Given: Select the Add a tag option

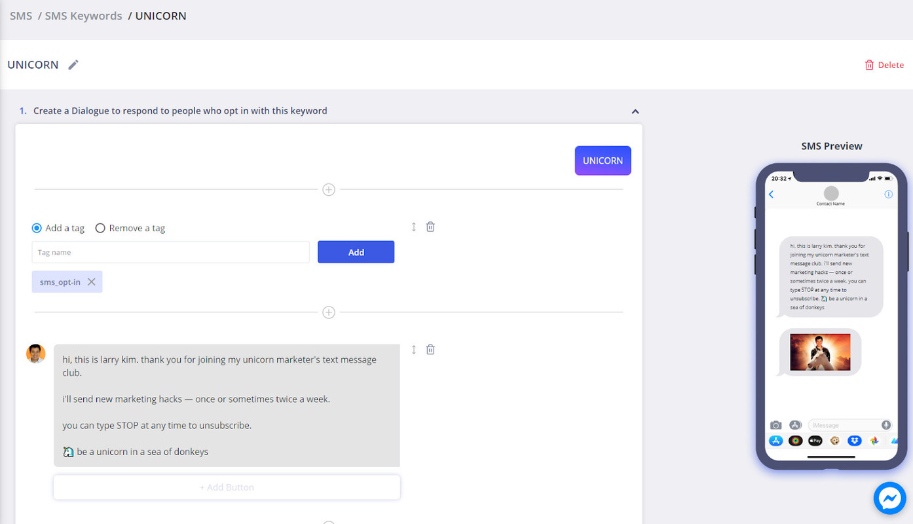Looking at the screenshot, I should [x=37, y=227].
